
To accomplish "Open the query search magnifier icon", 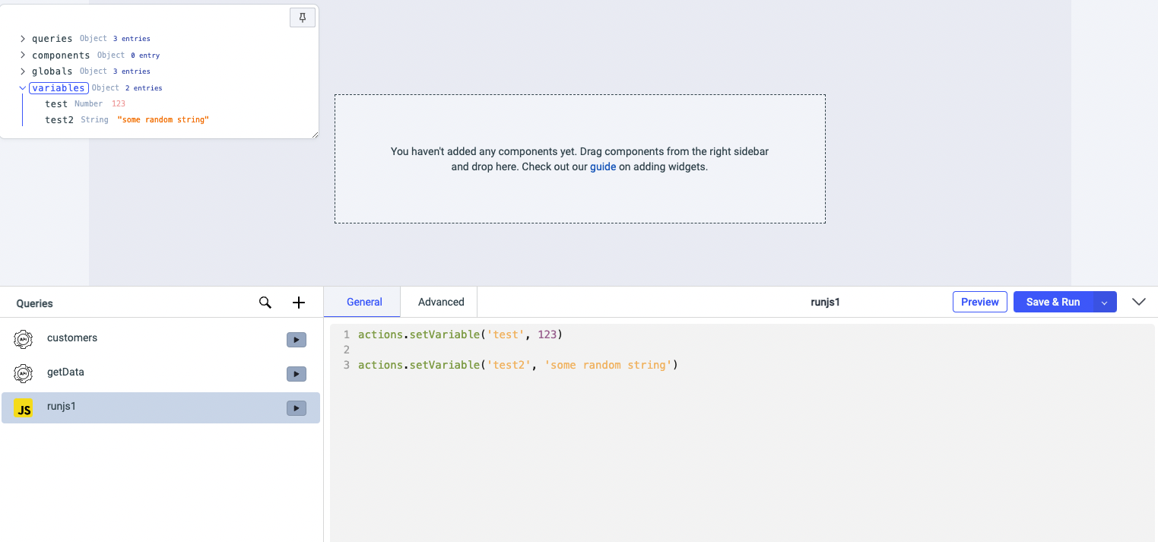I will [265, 303].
